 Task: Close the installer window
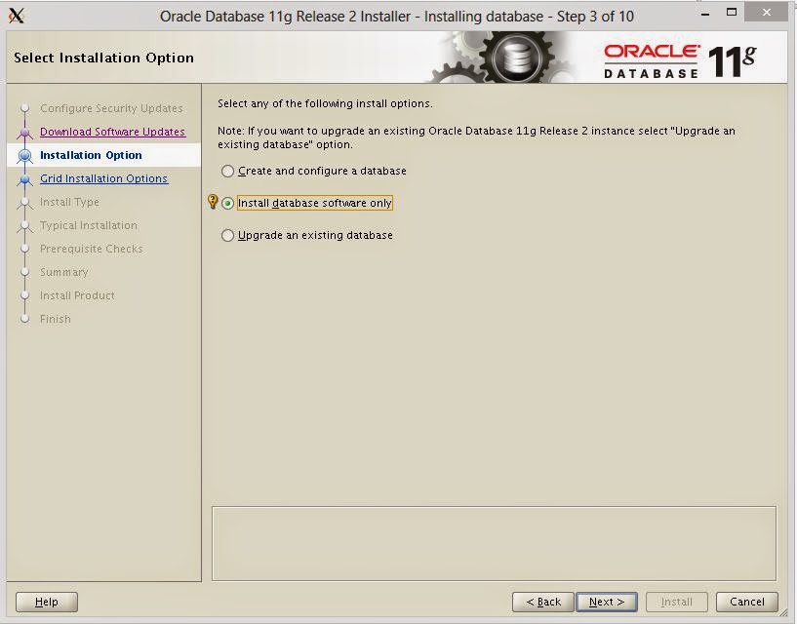coord(766,13)
